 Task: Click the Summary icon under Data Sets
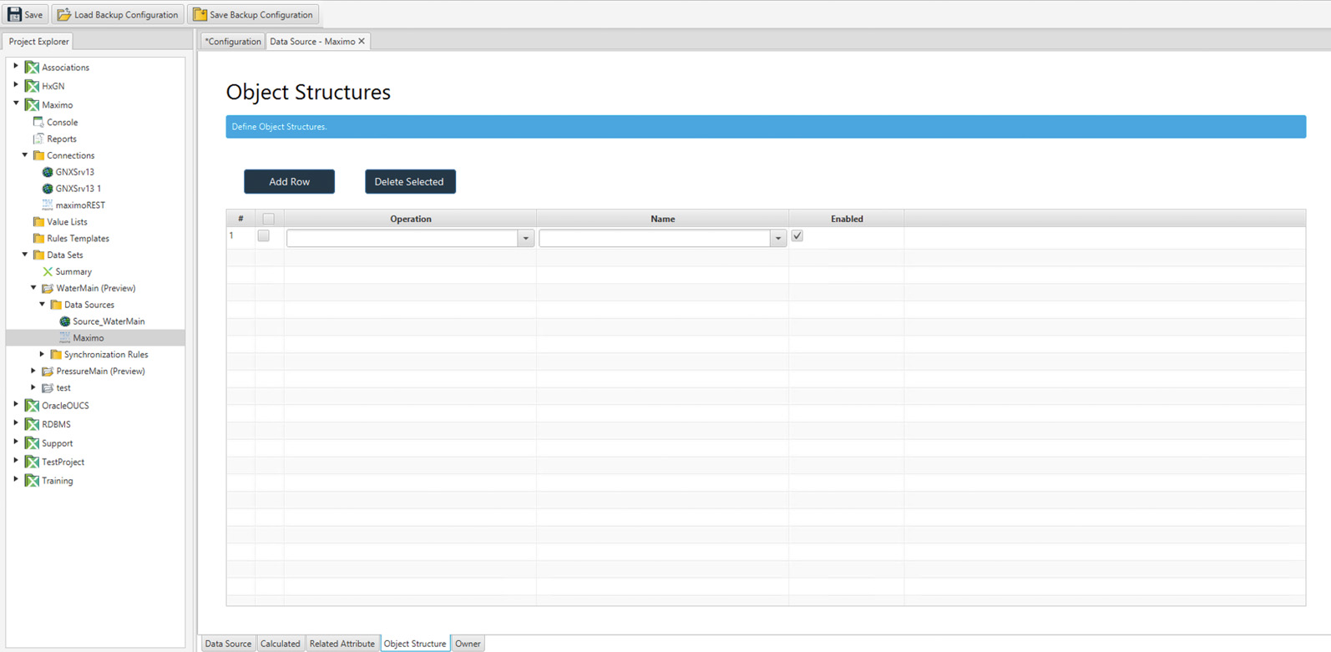click(48, 271)
